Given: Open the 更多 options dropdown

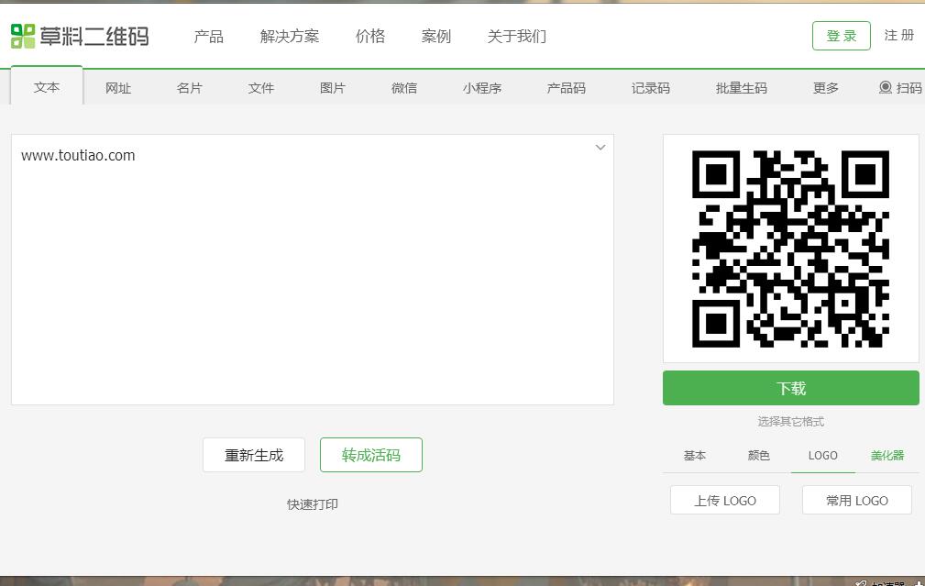Looking at the screenshot, I should [x=824, y=87].
